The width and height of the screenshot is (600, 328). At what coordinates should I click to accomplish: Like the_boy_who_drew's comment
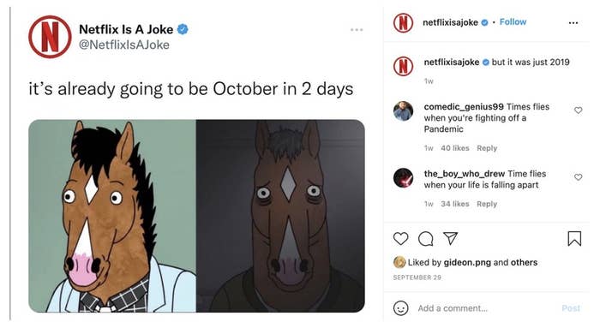click(579, 177)
